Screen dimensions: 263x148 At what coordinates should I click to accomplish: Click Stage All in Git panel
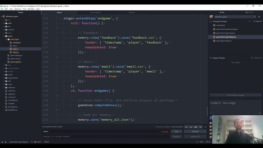pos(257,21)
